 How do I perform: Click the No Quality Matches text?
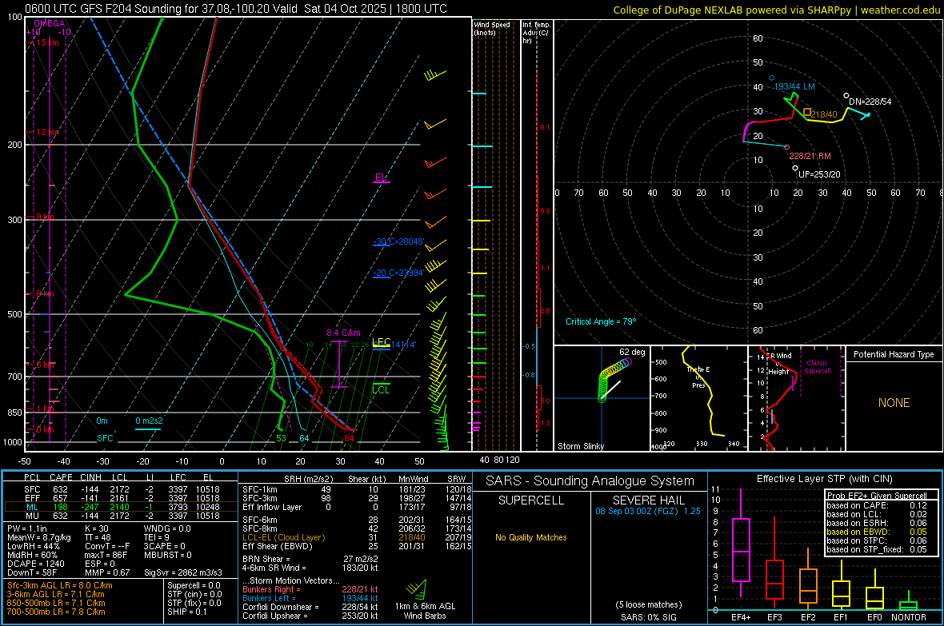coord(531,537)
